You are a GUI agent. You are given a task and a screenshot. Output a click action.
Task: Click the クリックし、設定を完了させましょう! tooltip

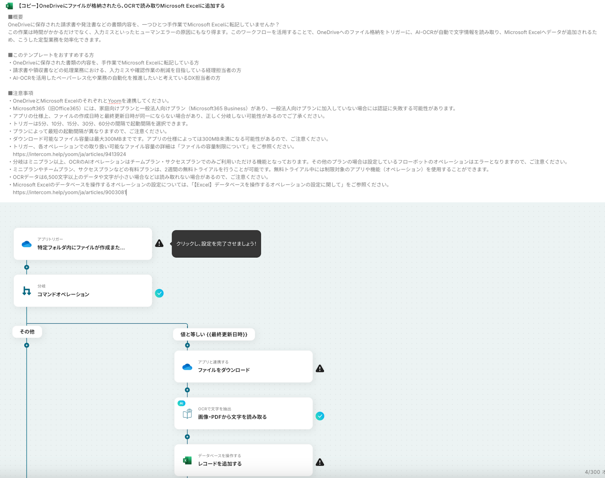(216, 244)
